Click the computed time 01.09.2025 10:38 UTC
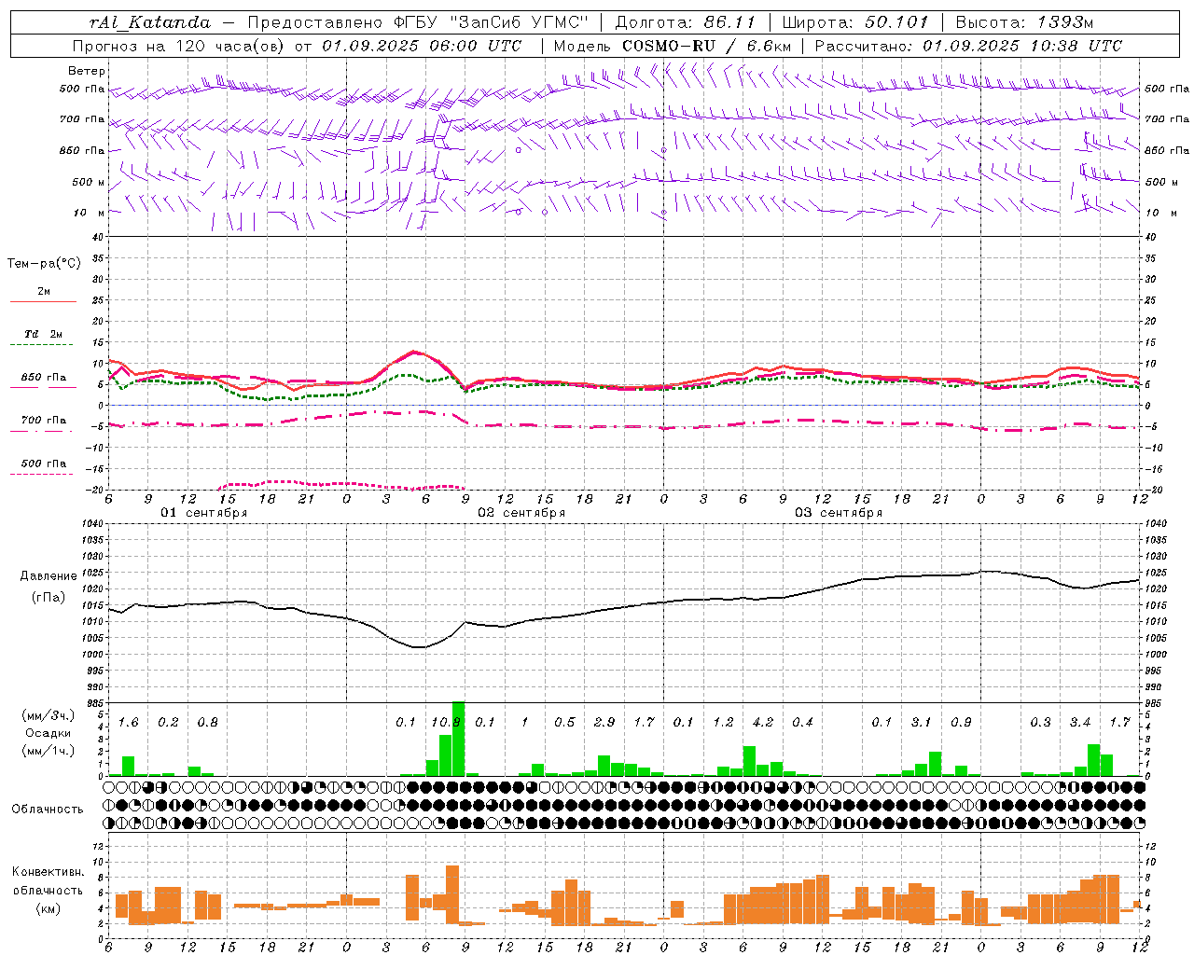 point(1022,46)
